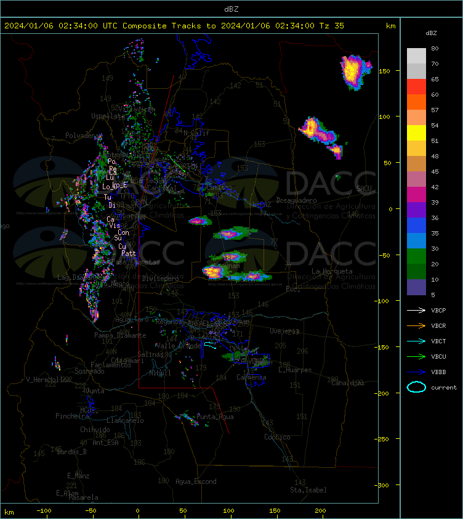The image size is (463, 519).
Task: Click the Pincheira place label
Action: 72,415
